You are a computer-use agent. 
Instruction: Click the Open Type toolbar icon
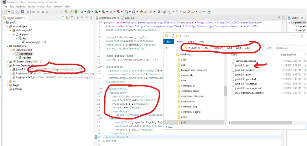click(141, 12)
